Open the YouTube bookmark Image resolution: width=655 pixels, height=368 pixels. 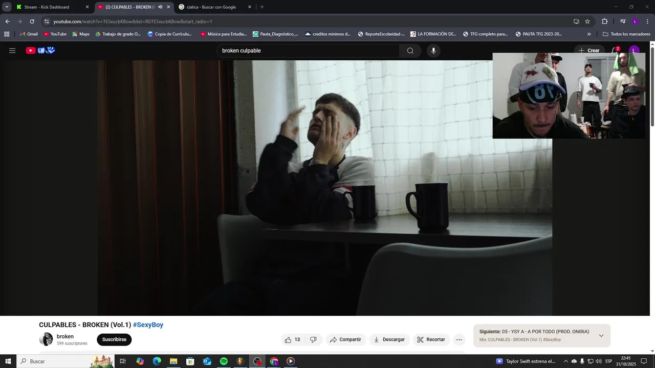55,34
